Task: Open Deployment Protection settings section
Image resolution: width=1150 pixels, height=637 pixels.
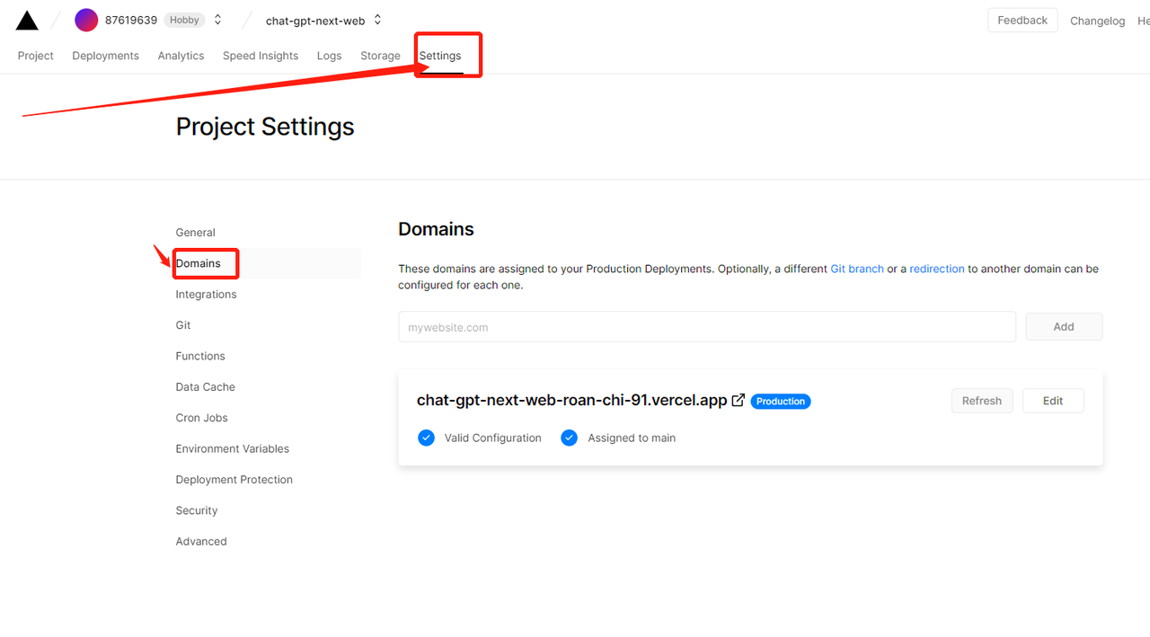Action: pyautogui.click(x=234, y=480)
